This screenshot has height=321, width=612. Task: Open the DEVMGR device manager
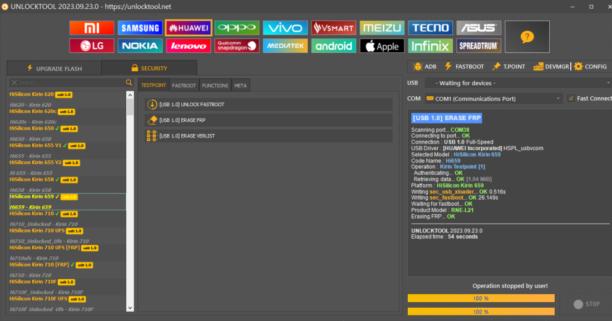click(551, 66)
